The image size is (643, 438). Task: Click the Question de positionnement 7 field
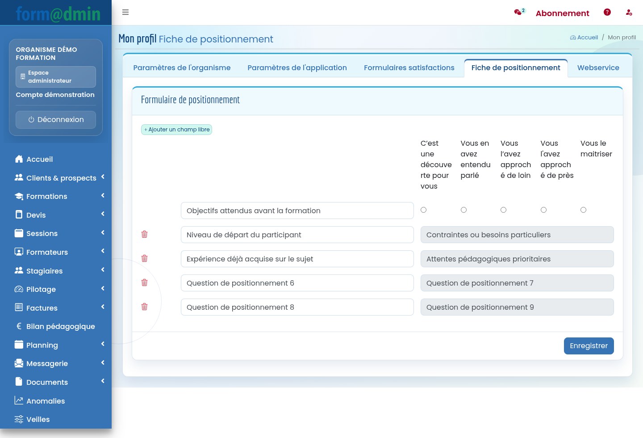click(517, 283)
